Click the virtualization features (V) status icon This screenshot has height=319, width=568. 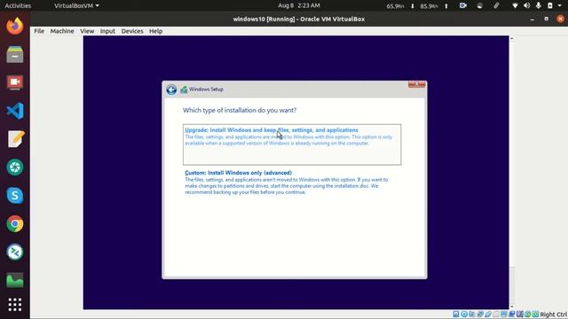pyautogui.click(x=520, y=315)
